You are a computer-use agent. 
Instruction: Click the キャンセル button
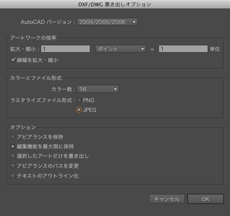167,199
